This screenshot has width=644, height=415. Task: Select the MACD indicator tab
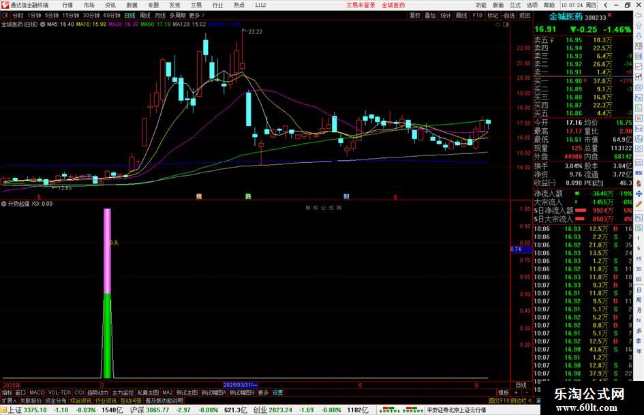37,393
